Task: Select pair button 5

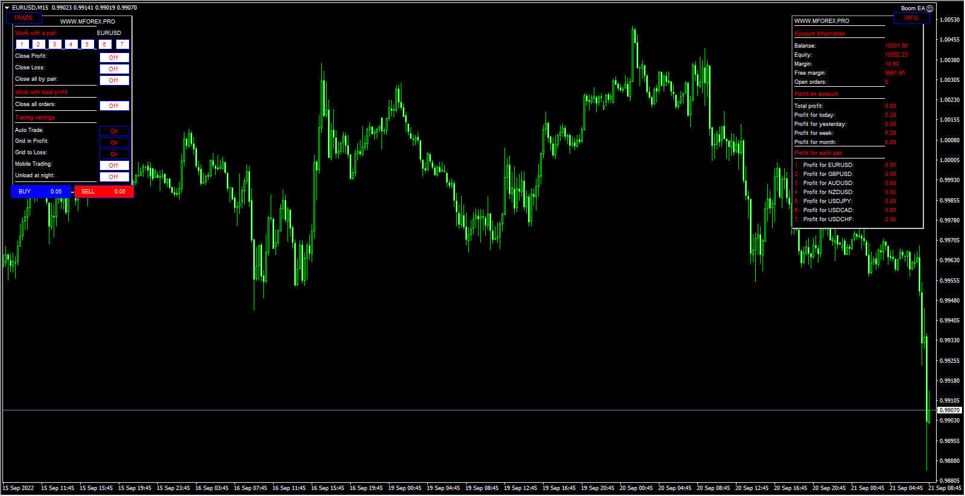Action: [x=87, y=45]
